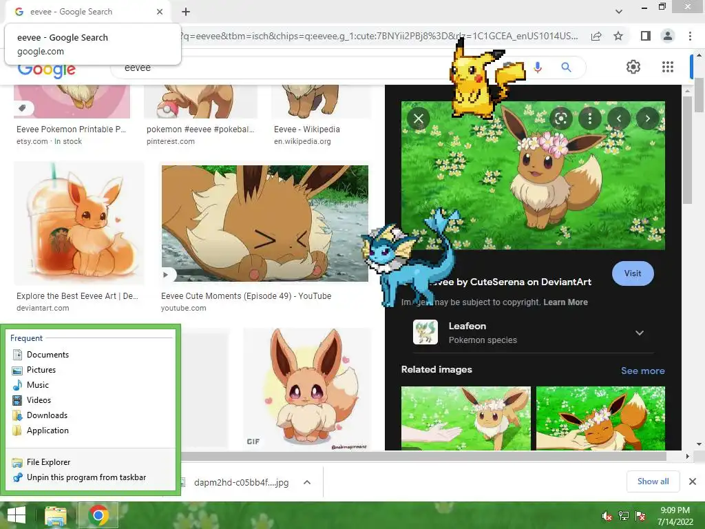Click Eevee Pokemon Printable etsy result

pyautogui.click(x=71, y=129)
